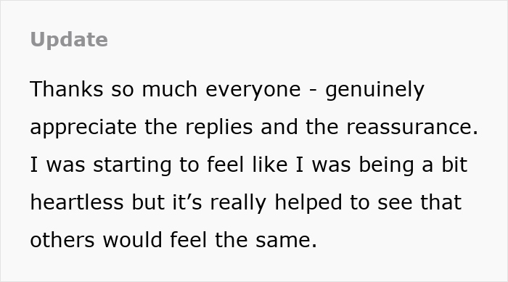Click the word "starting" in the third line
This screenshot has height=282, width=508.
point(132,166)
